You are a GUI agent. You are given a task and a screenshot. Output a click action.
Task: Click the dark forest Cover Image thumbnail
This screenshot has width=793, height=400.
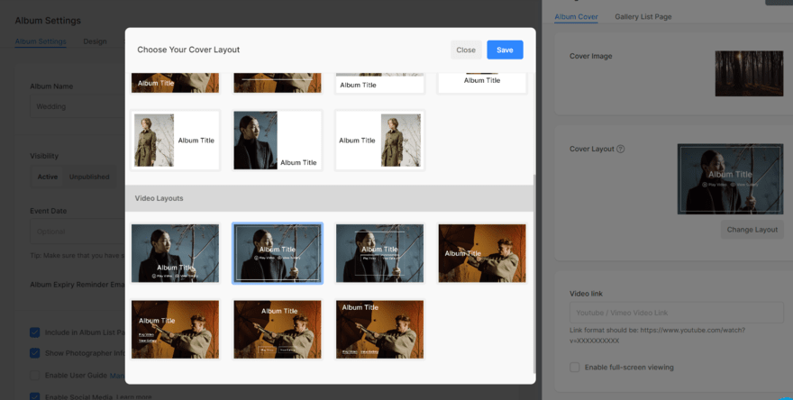click(x=749, y=73)
